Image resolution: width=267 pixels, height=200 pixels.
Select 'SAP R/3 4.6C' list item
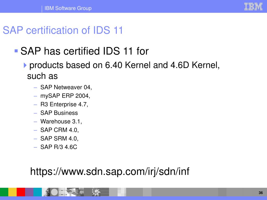point(59,147)
